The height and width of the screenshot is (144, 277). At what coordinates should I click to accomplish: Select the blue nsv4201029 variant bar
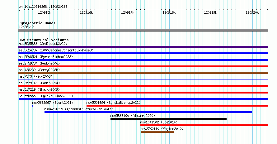tap(148, 112)
